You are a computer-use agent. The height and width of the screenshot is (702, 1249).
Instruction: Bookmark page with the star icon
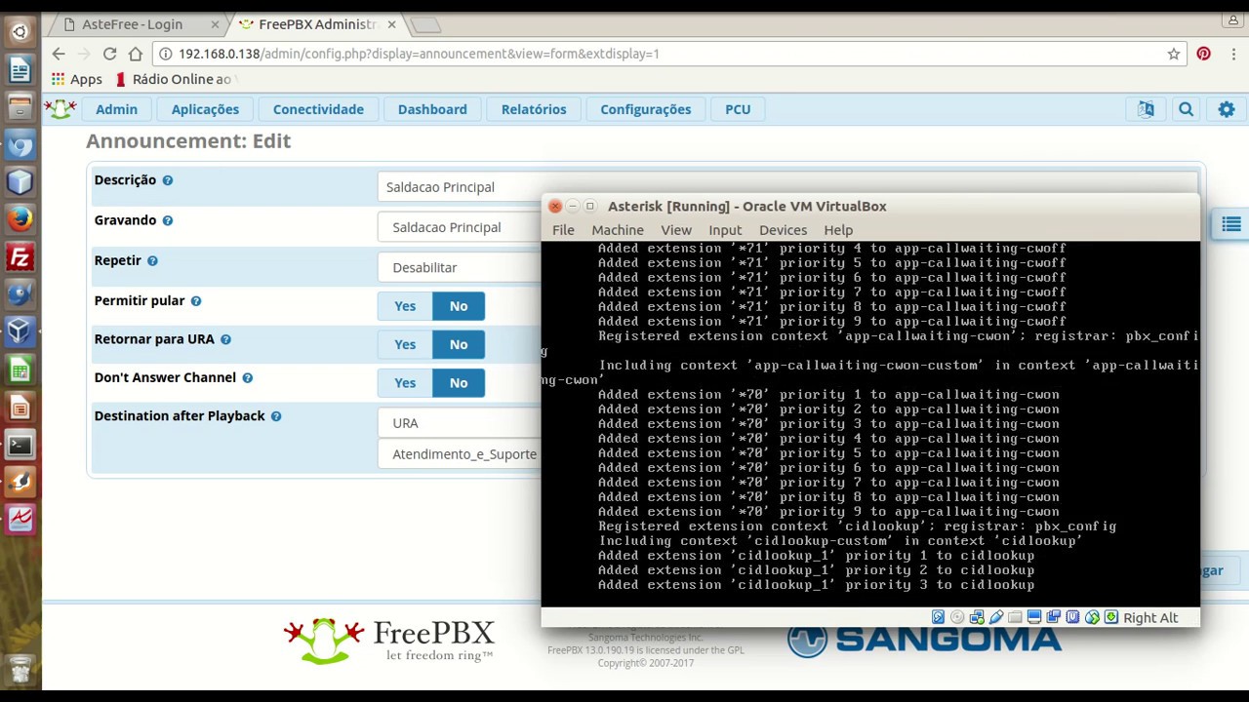point(1174,54)
